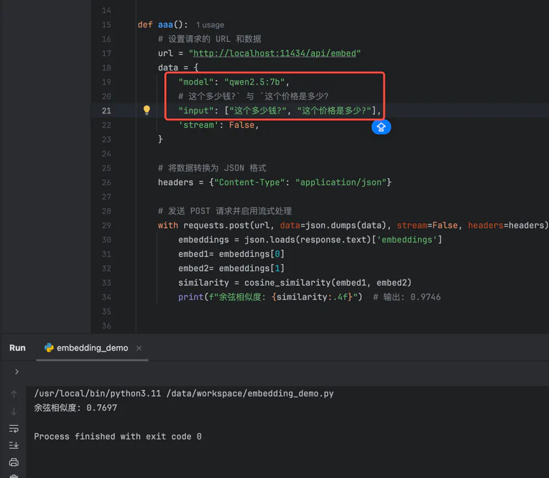The image size is (549, 478).
Task: Select the embedding_demo run tab
Action: tap(92, 348)
